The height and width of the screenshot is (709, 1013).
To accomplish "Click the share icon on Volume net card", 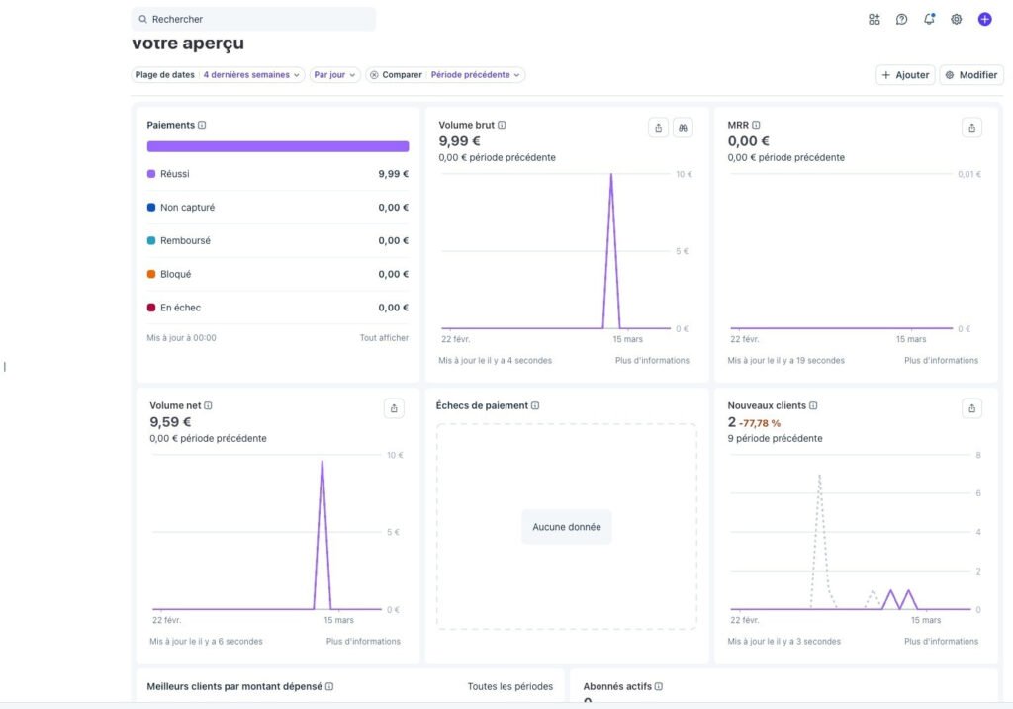I will click(394, 408).
